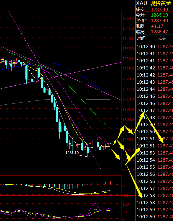Click the 1340.0 price axis label

coord(128,38)
